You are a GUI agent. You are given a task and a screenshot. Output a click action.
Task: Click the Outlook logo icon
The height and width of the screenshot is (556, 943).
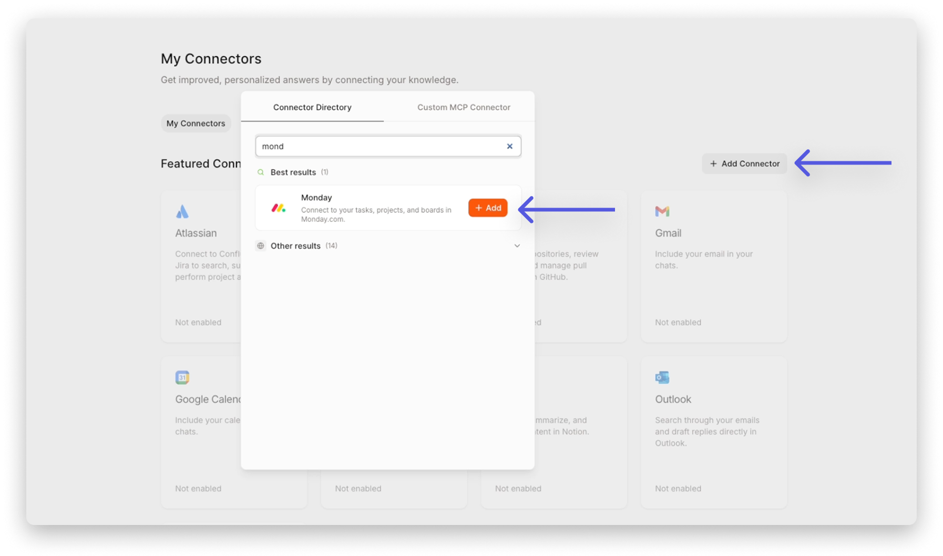(x=662, y=377)
